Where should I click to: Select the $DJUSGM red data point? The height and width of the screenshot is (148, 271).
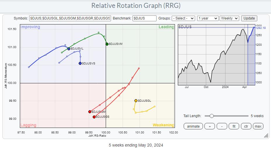coord(90,112)
